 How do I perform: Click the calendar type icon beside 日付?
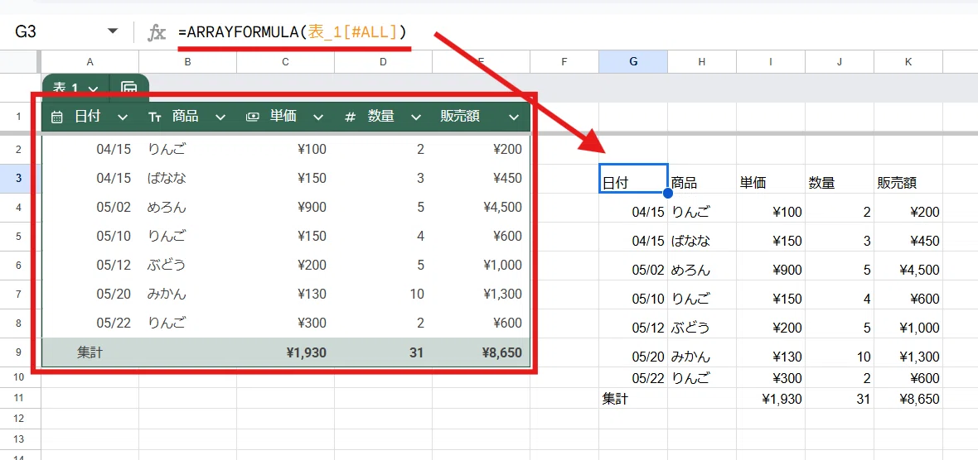click(56, 117)
